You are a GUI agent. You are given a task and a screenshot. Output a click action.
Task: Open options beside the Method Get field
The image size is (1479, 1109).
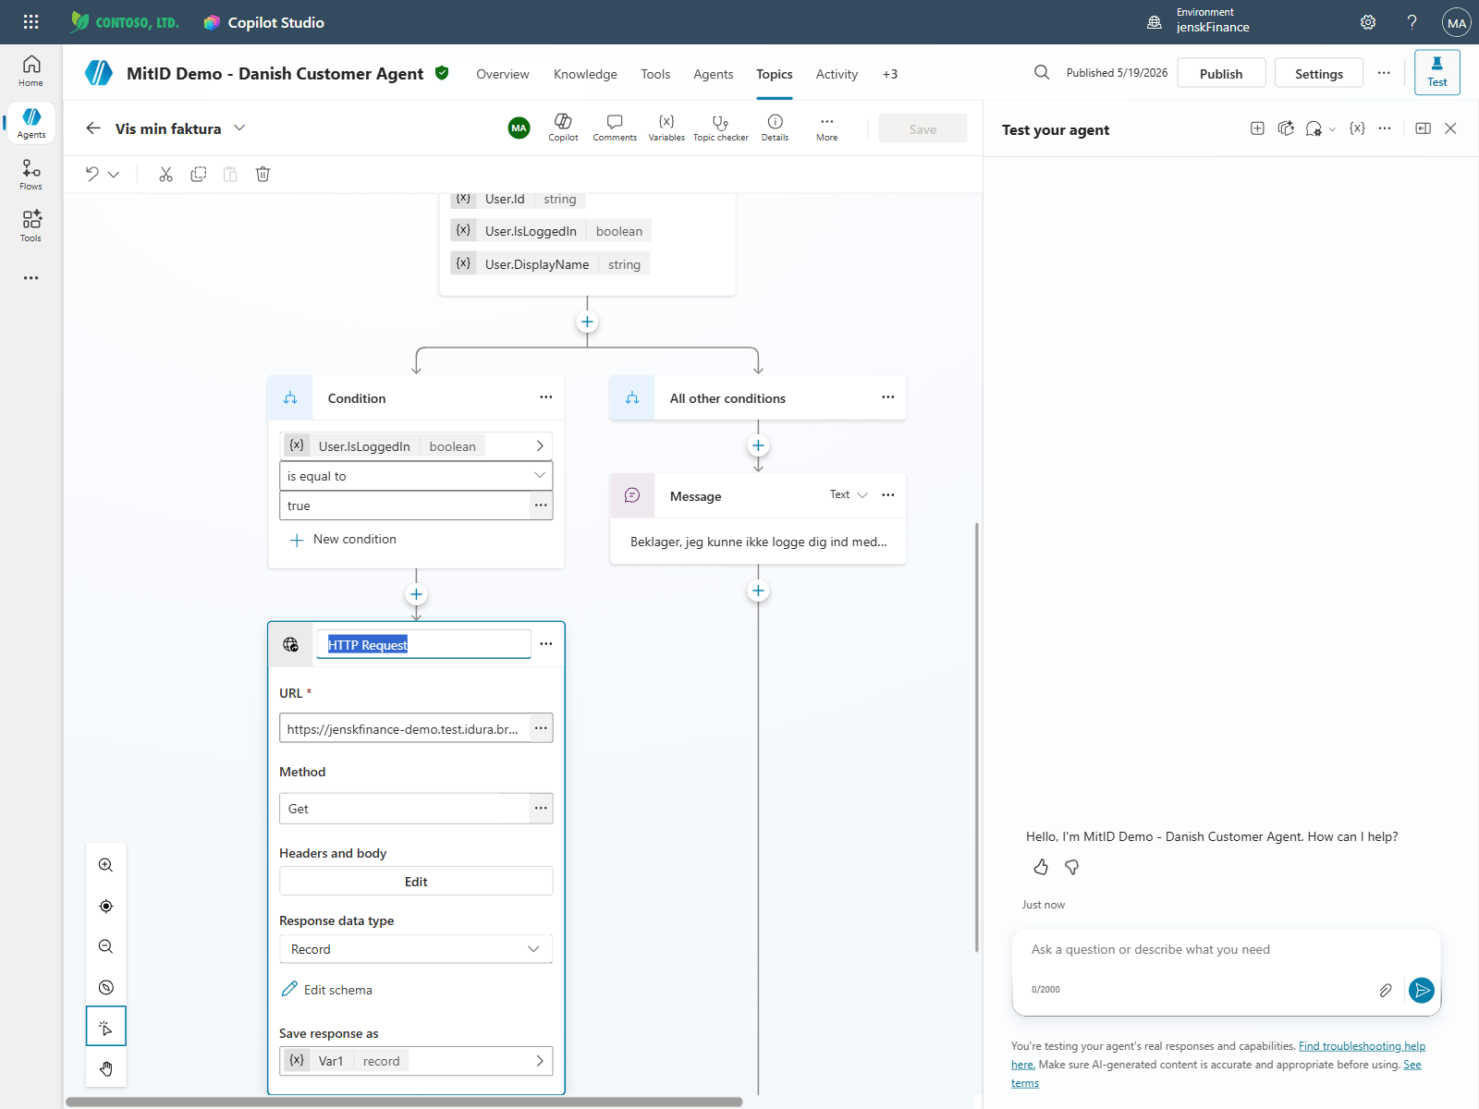coord(541,808)
